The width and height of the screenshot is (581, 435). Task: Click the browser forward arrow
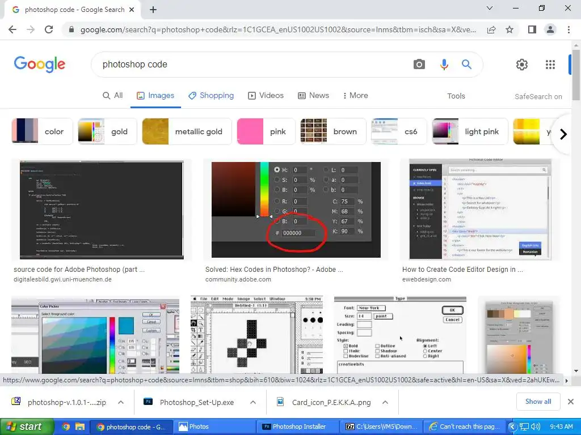point(31,29)
